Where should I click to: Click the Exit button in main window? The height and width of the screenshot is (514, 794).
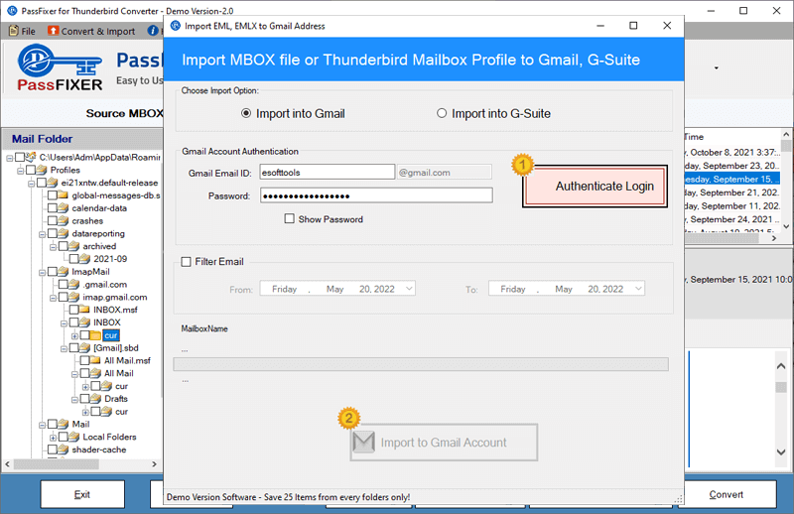82,494
